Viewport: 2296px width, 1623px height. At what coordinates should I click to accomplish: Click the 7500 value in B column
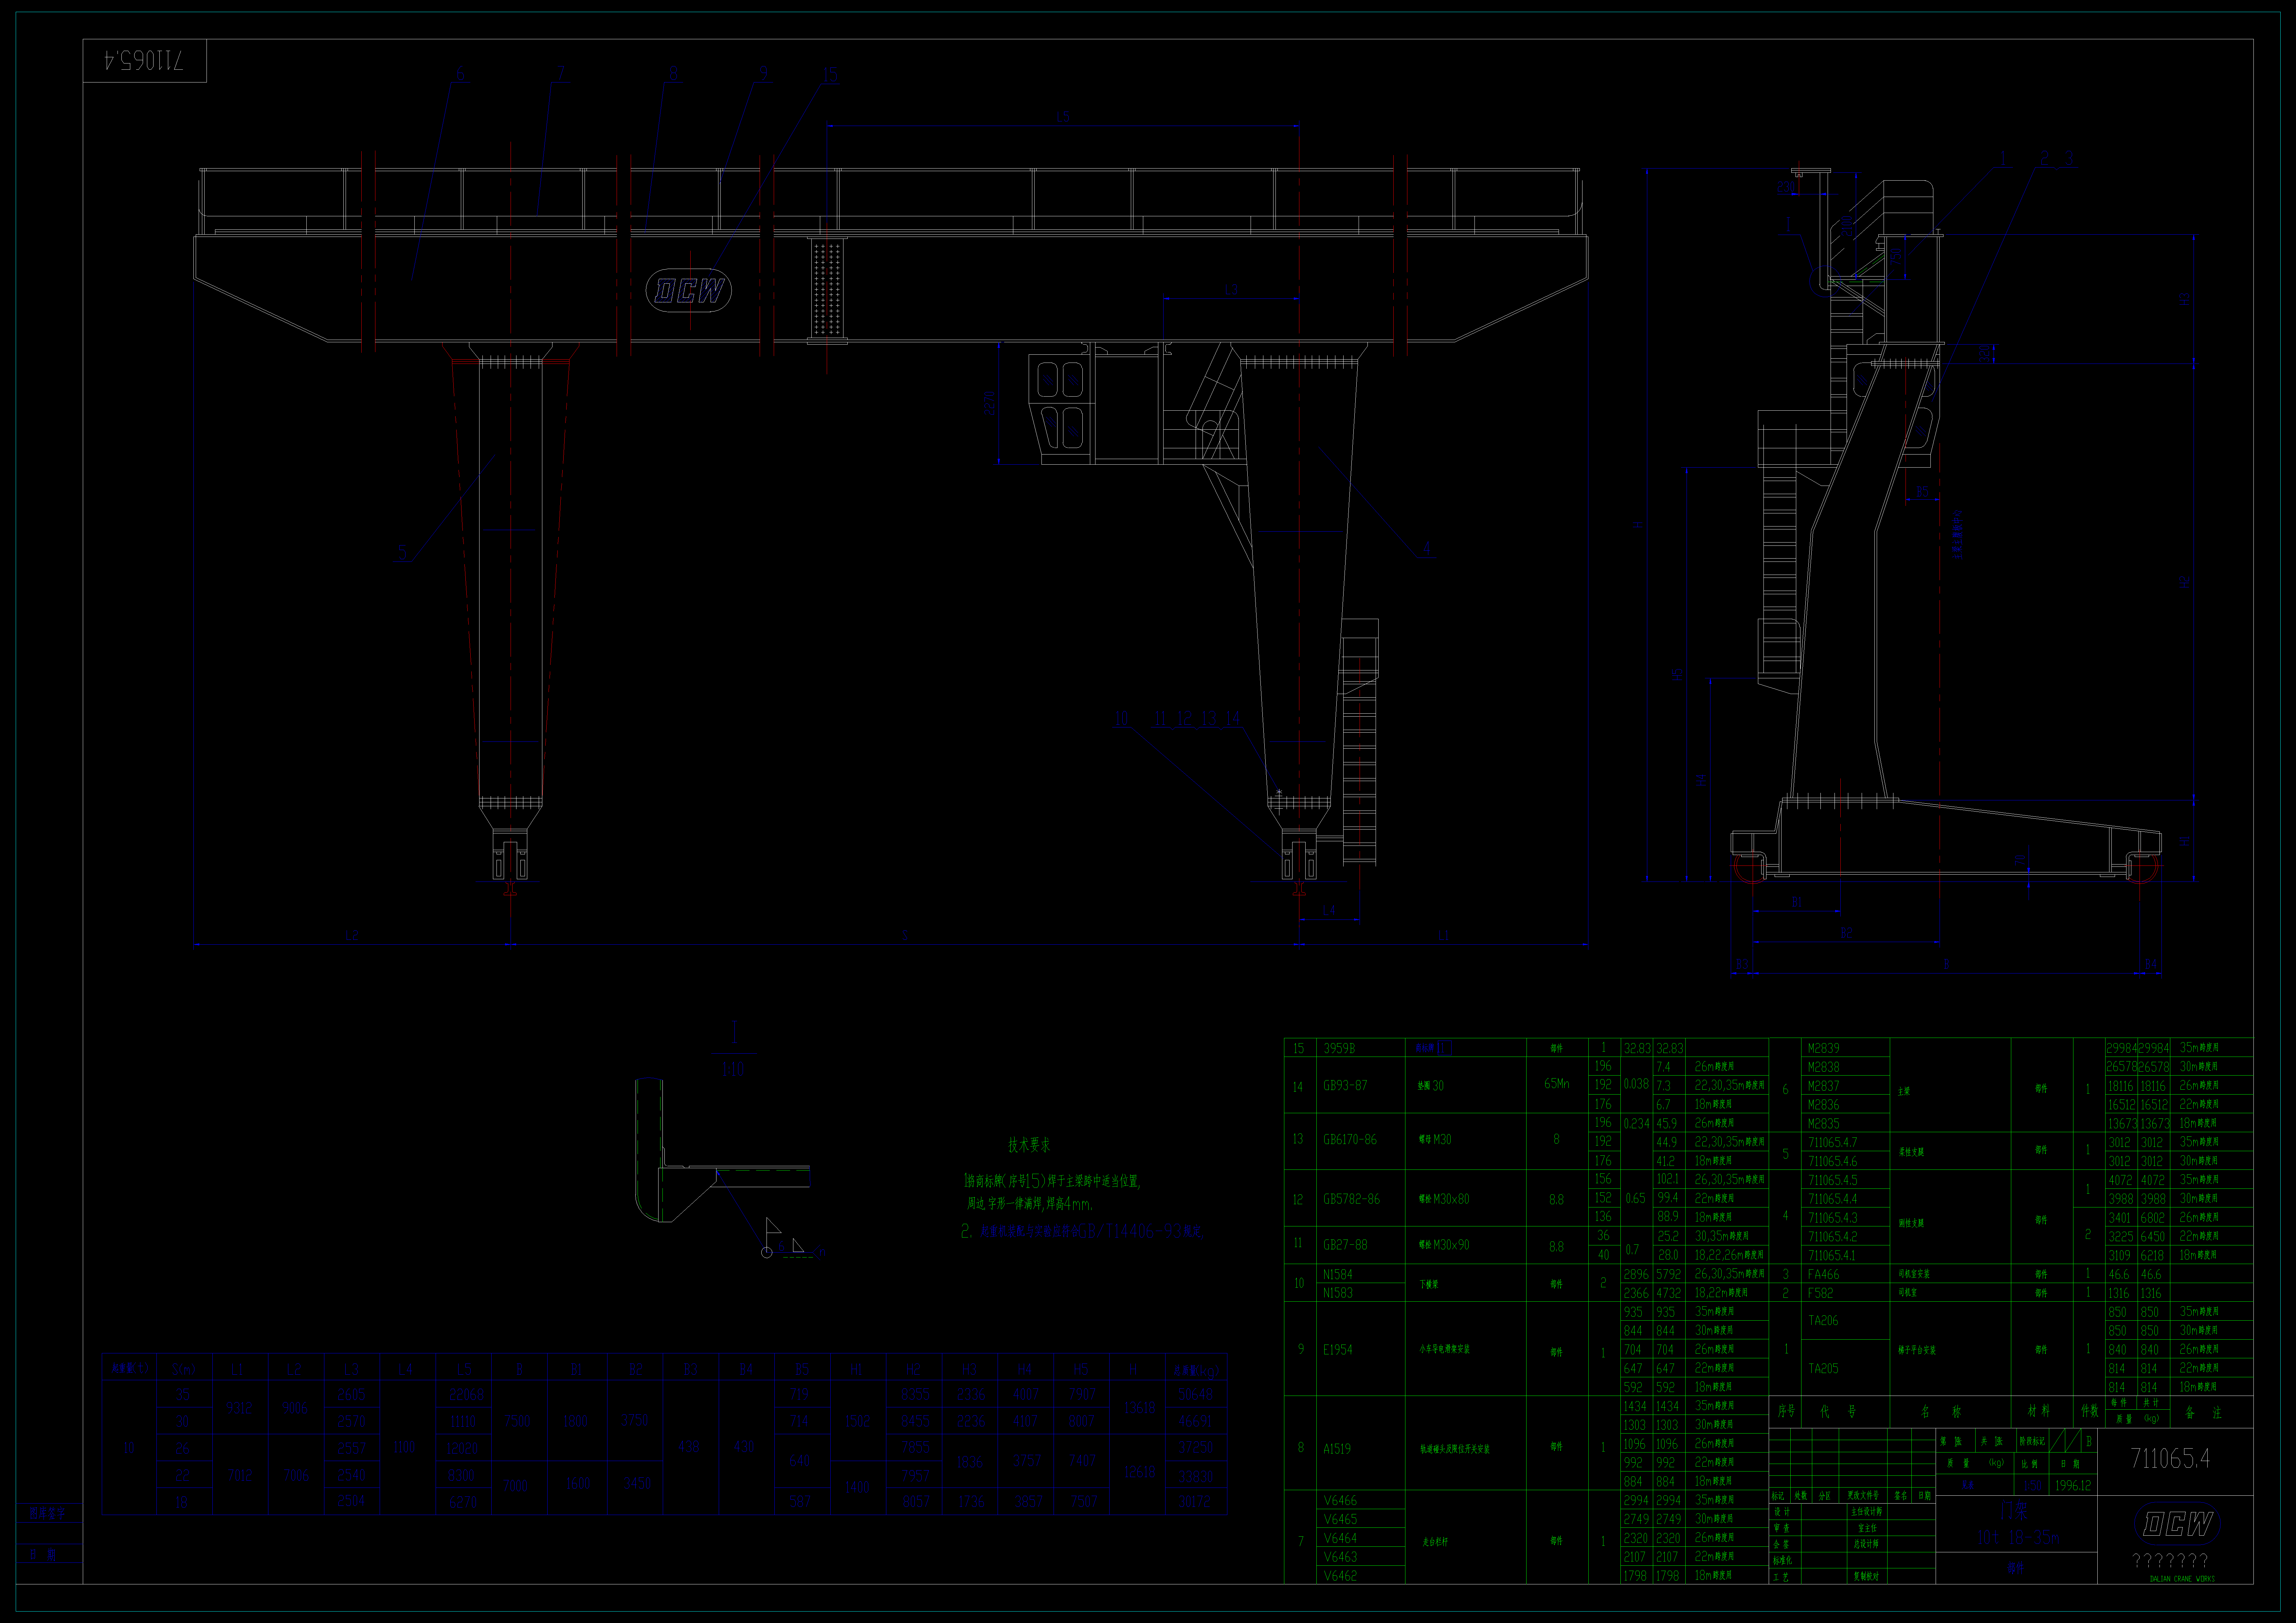pyautogui.click(x=517, y=1421)
